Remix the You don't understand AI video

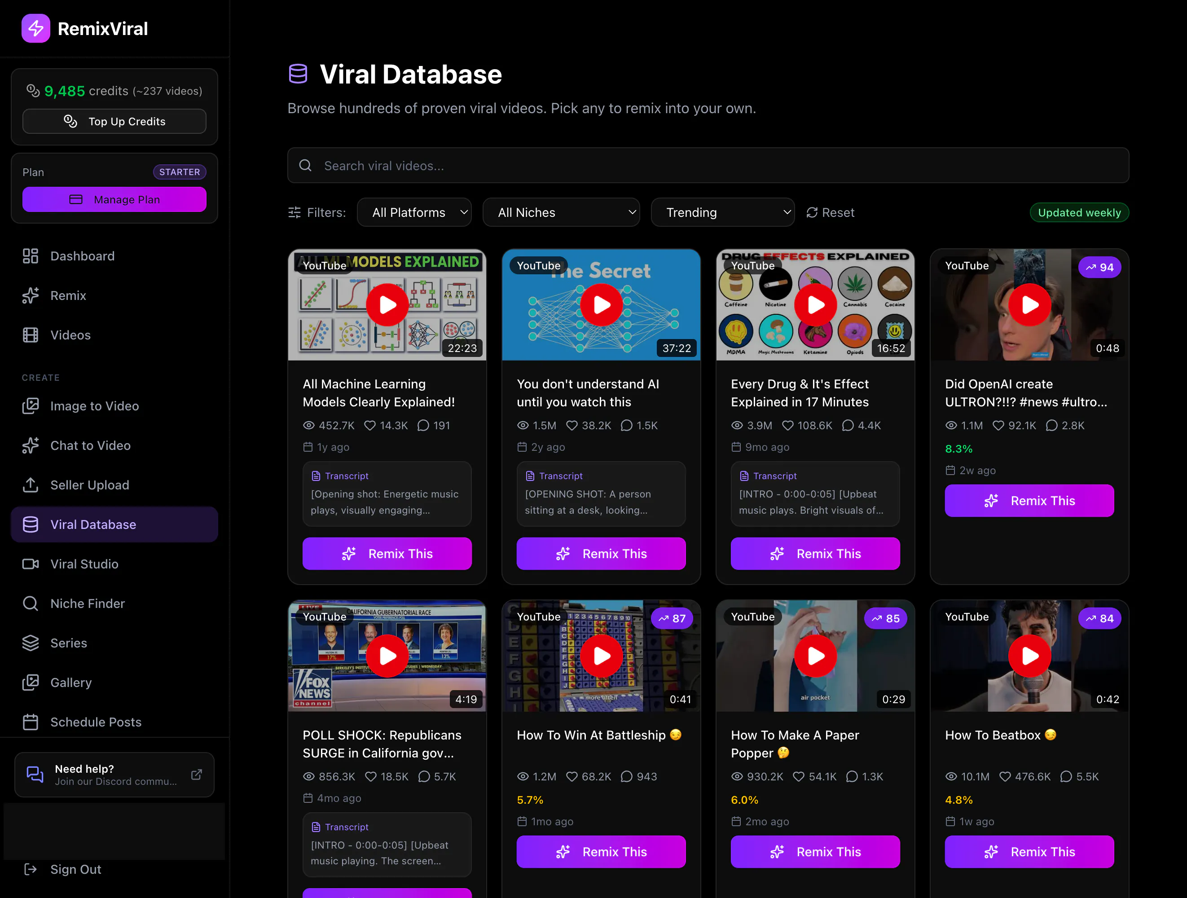coord(602,554)
